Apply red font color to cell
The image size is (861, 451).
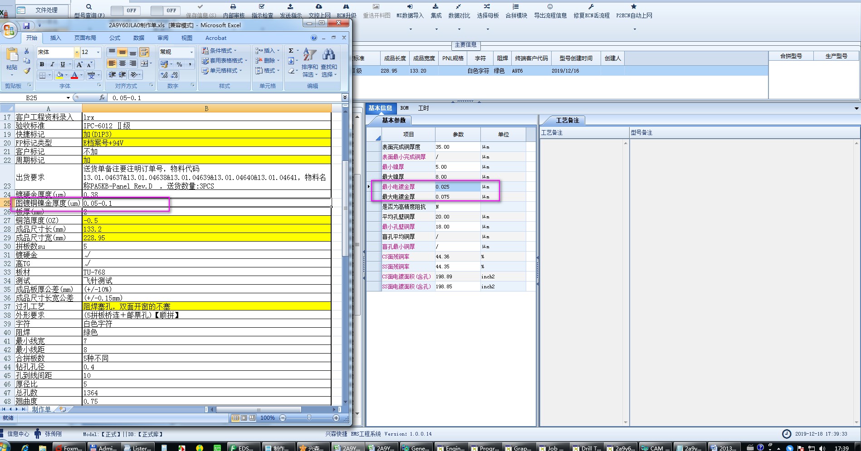point(74,75)
